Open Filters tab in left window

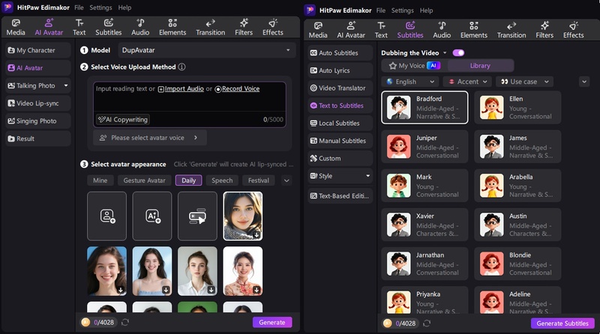(244, 28)
